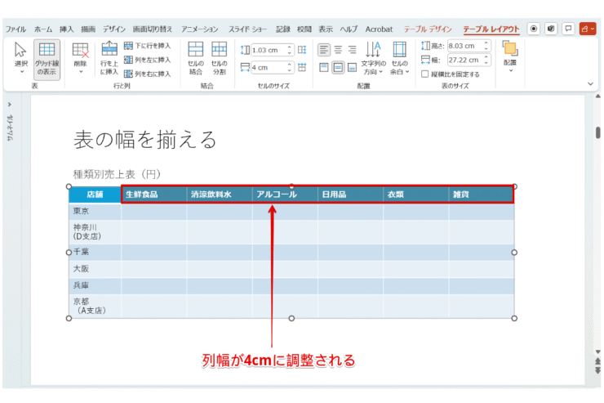
Task: Open the 削除 (Delete) table menu
Action: (81, 58)
